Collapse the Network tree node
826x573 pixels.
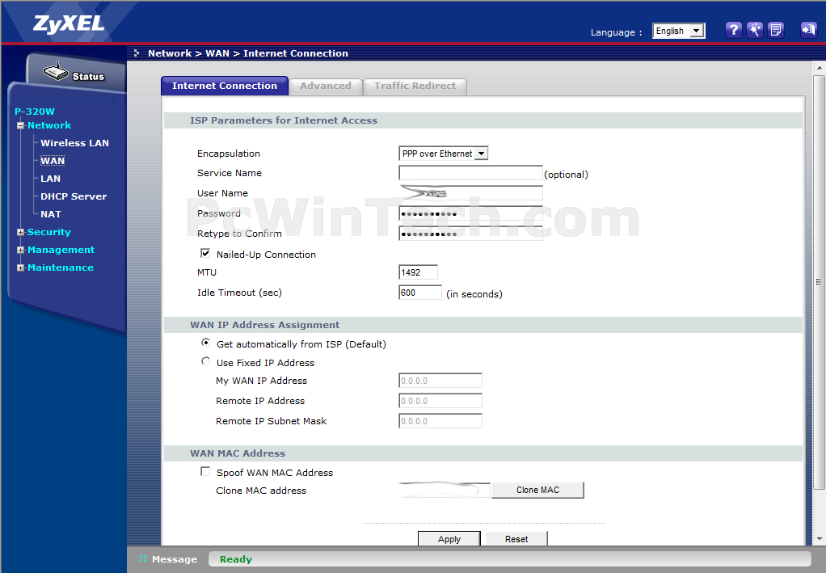pyautogui.click(x=20, y=125)
